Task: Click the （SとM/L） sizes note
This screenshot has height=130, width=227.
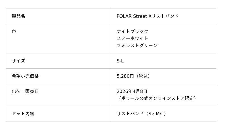Action: click(156, 114)
